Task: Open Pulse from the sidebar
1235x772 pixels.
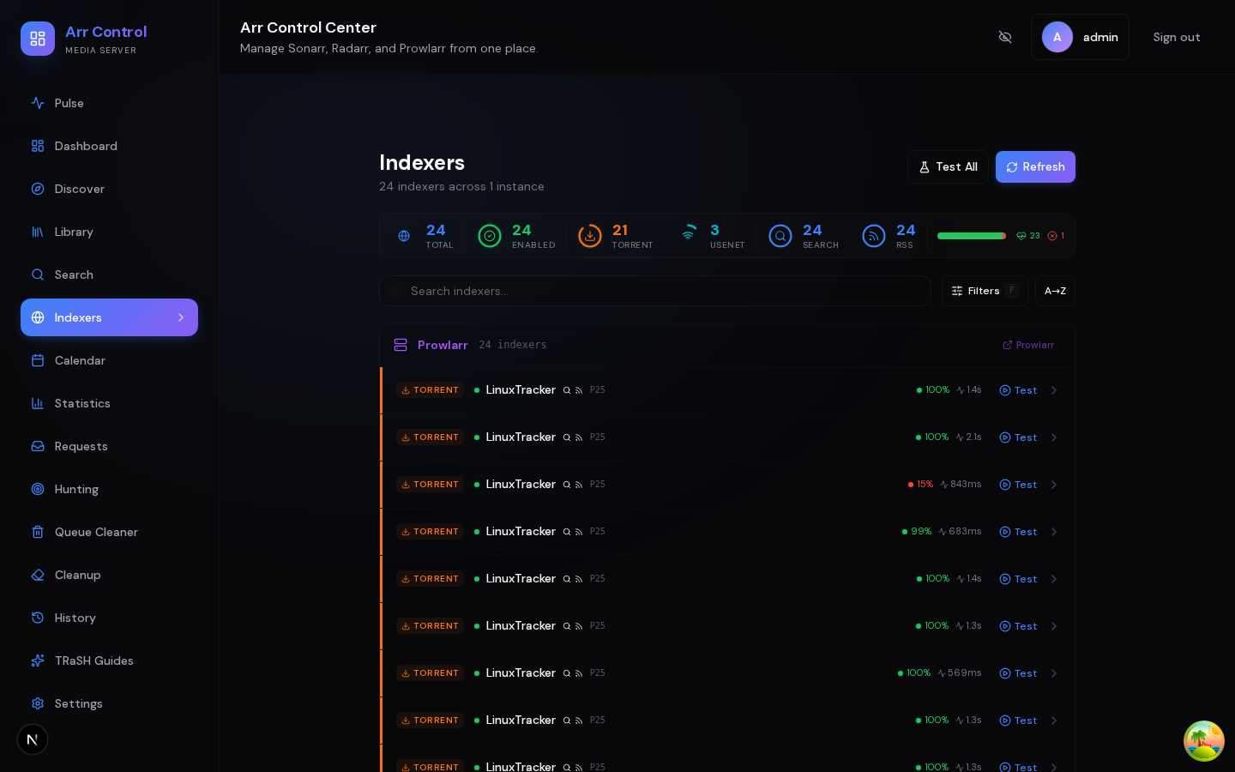Action: [109, 103]
